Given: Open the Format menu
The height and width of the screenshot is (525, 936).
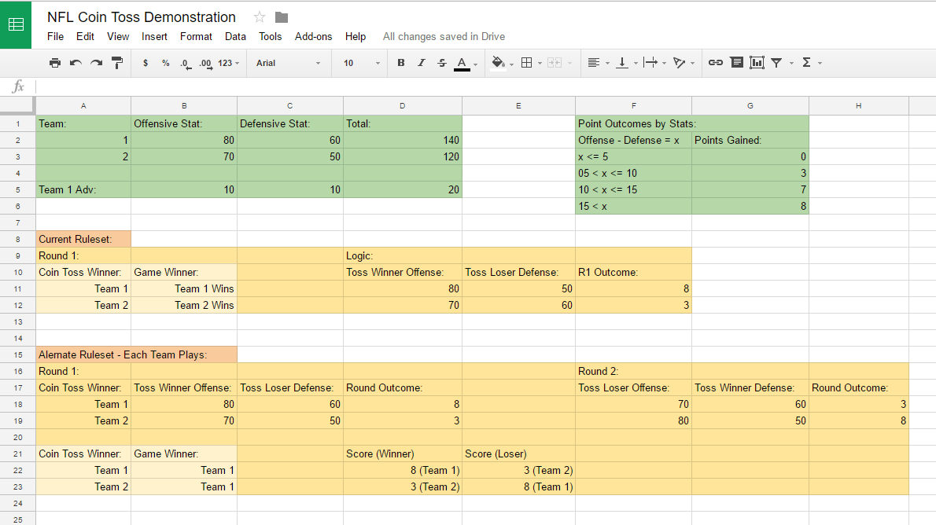Looking at the screenshot, I should pos(196,36).
